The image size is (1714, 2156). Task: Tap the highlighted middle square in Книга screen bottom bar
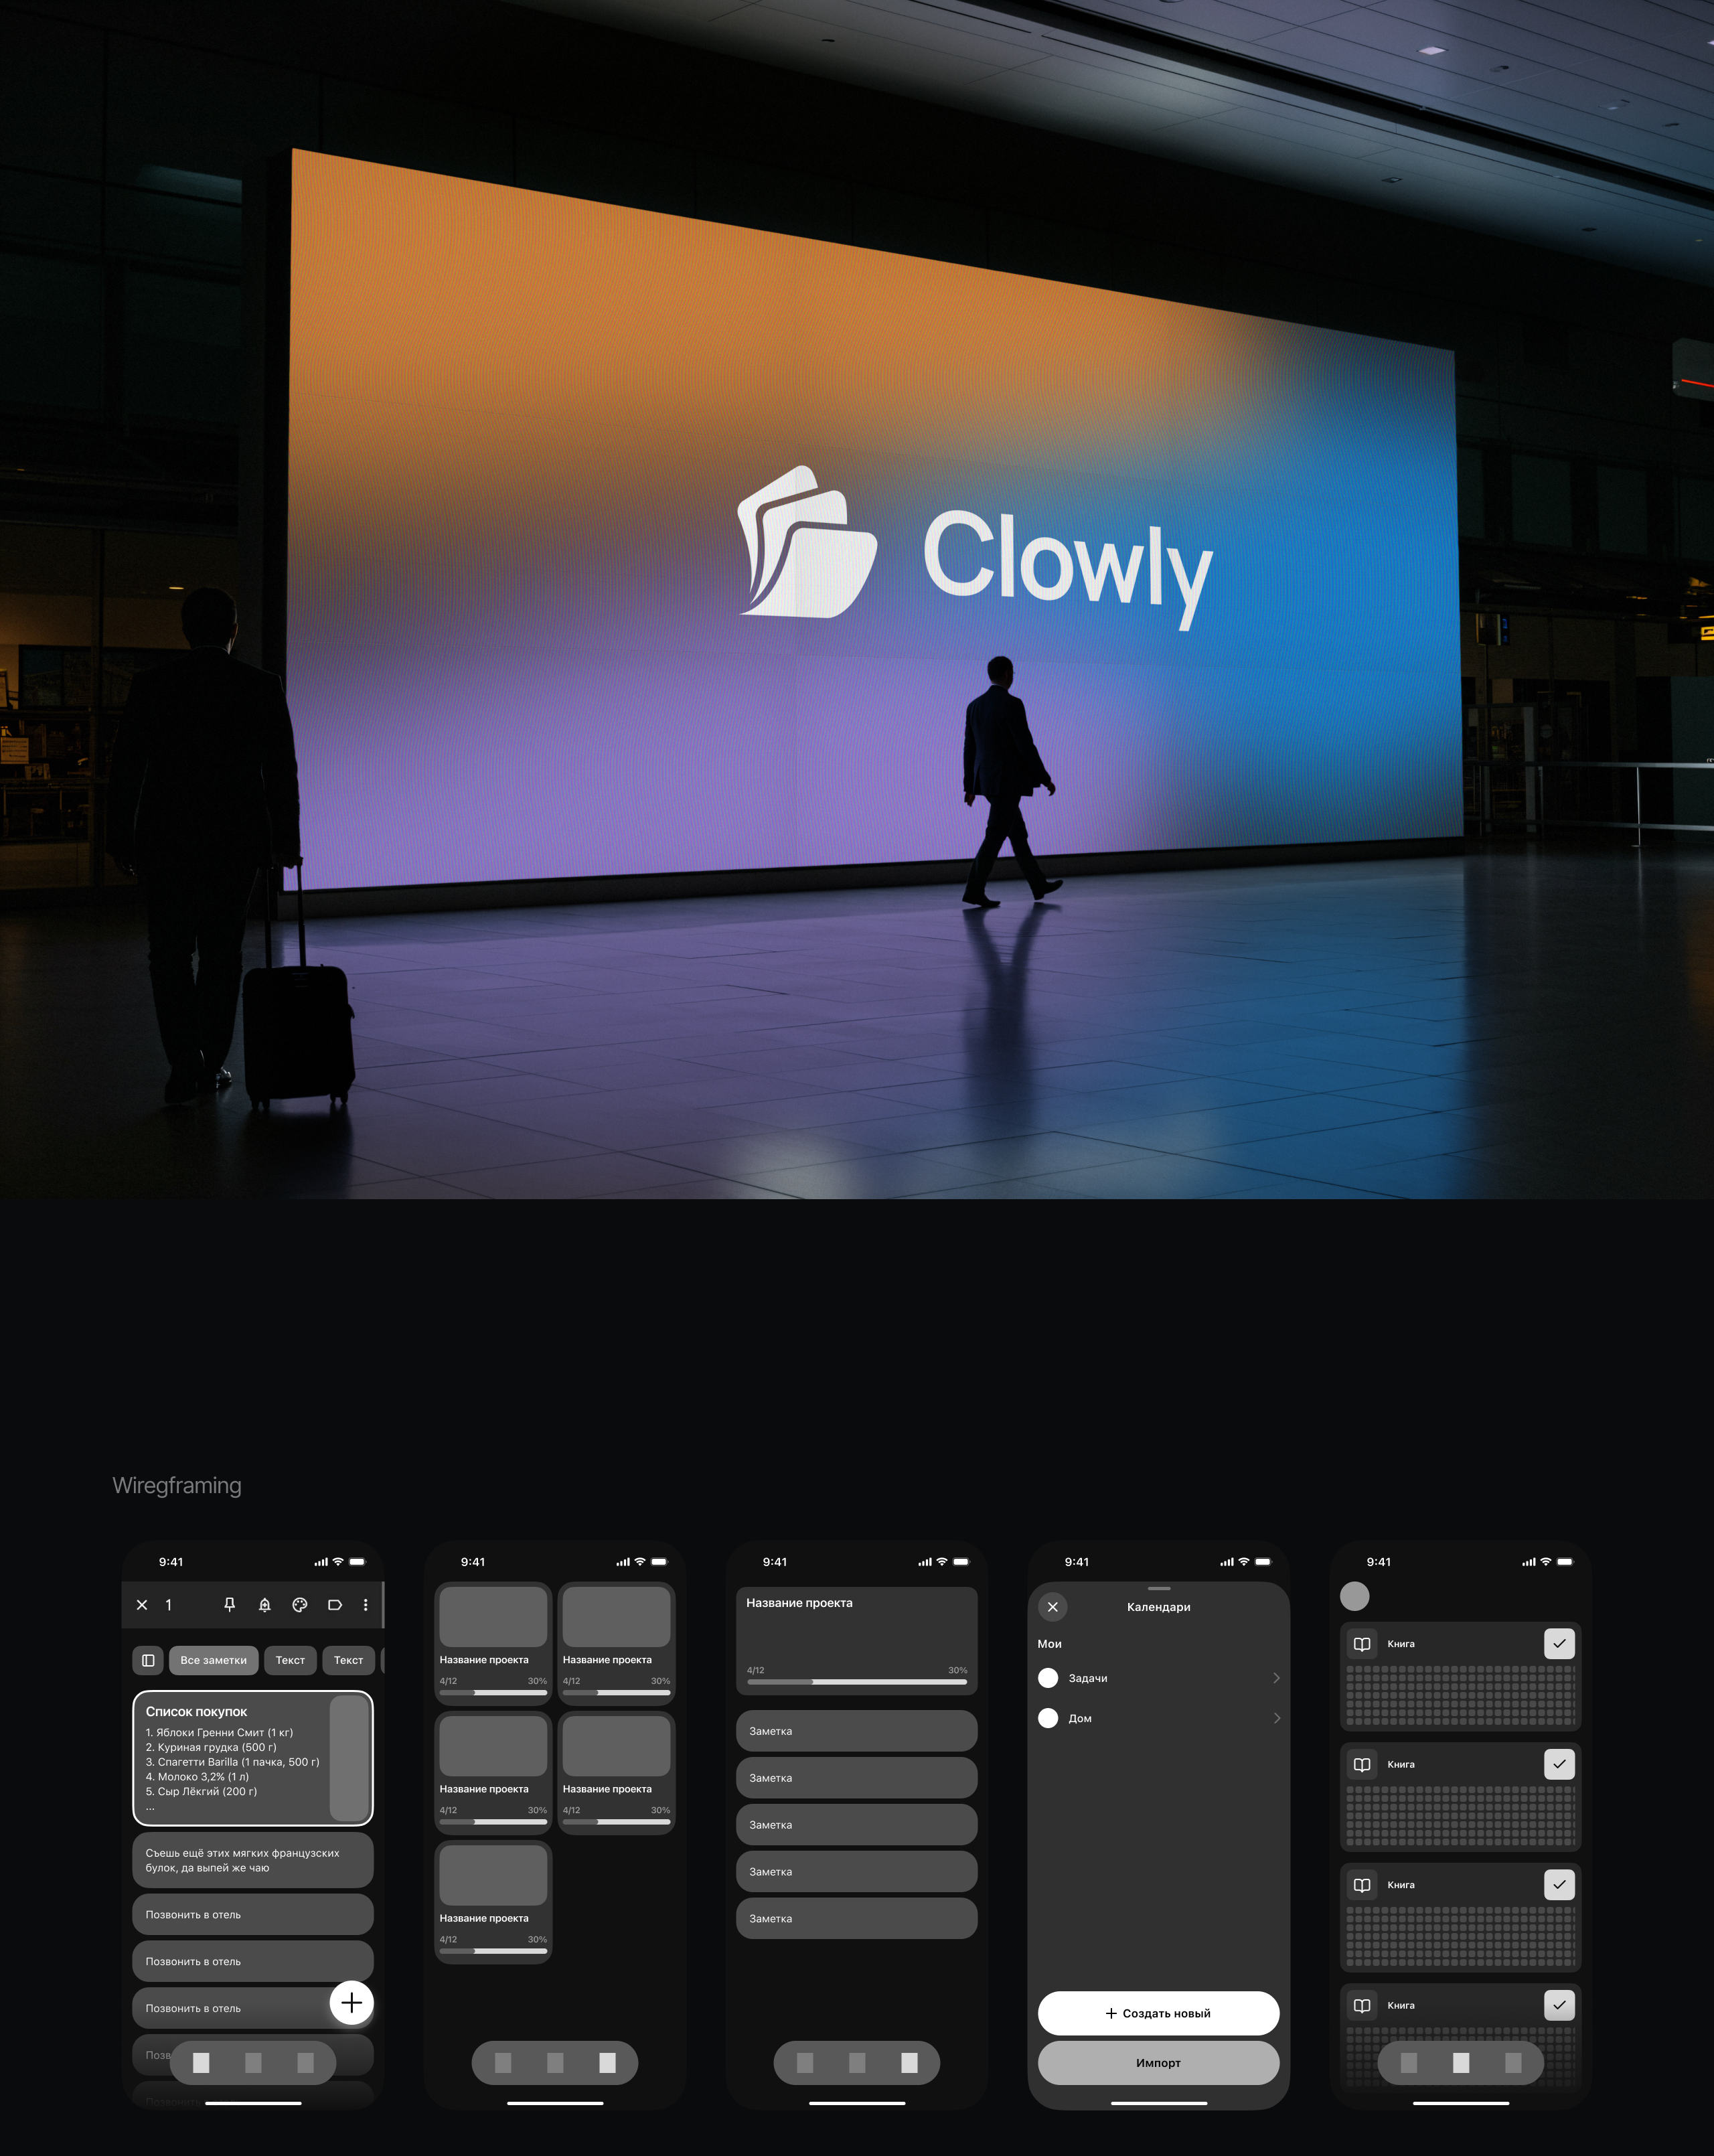[x=1461, y=2062]
